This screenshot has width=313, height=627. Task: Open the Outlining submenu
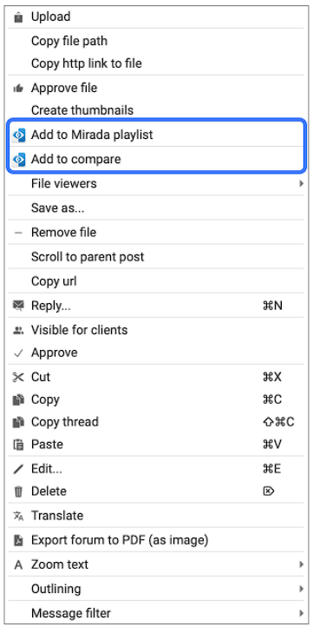coord(156,589)
